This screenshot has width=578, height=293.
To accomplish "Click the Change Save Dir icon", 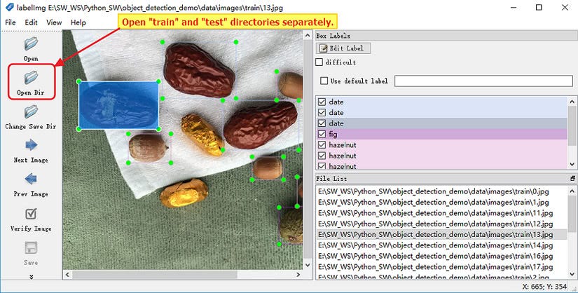I will 31,112.
